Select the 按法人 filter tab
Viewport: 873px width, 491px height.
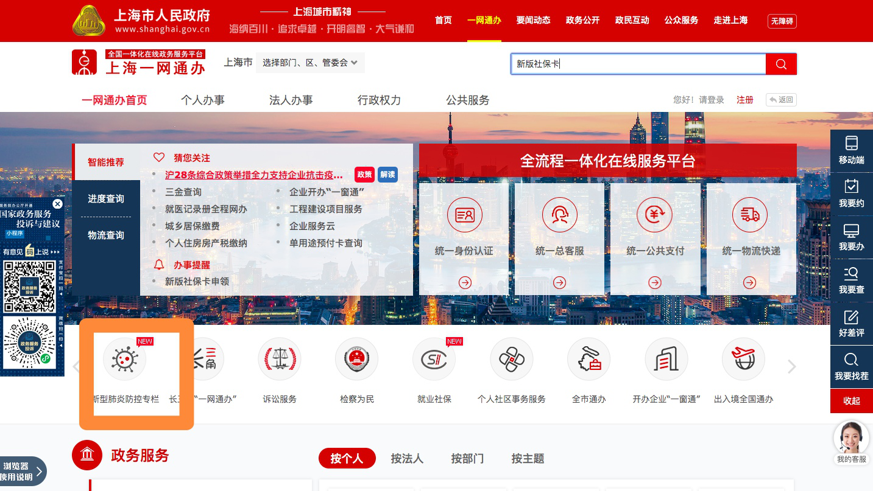[x=407, y=459]
